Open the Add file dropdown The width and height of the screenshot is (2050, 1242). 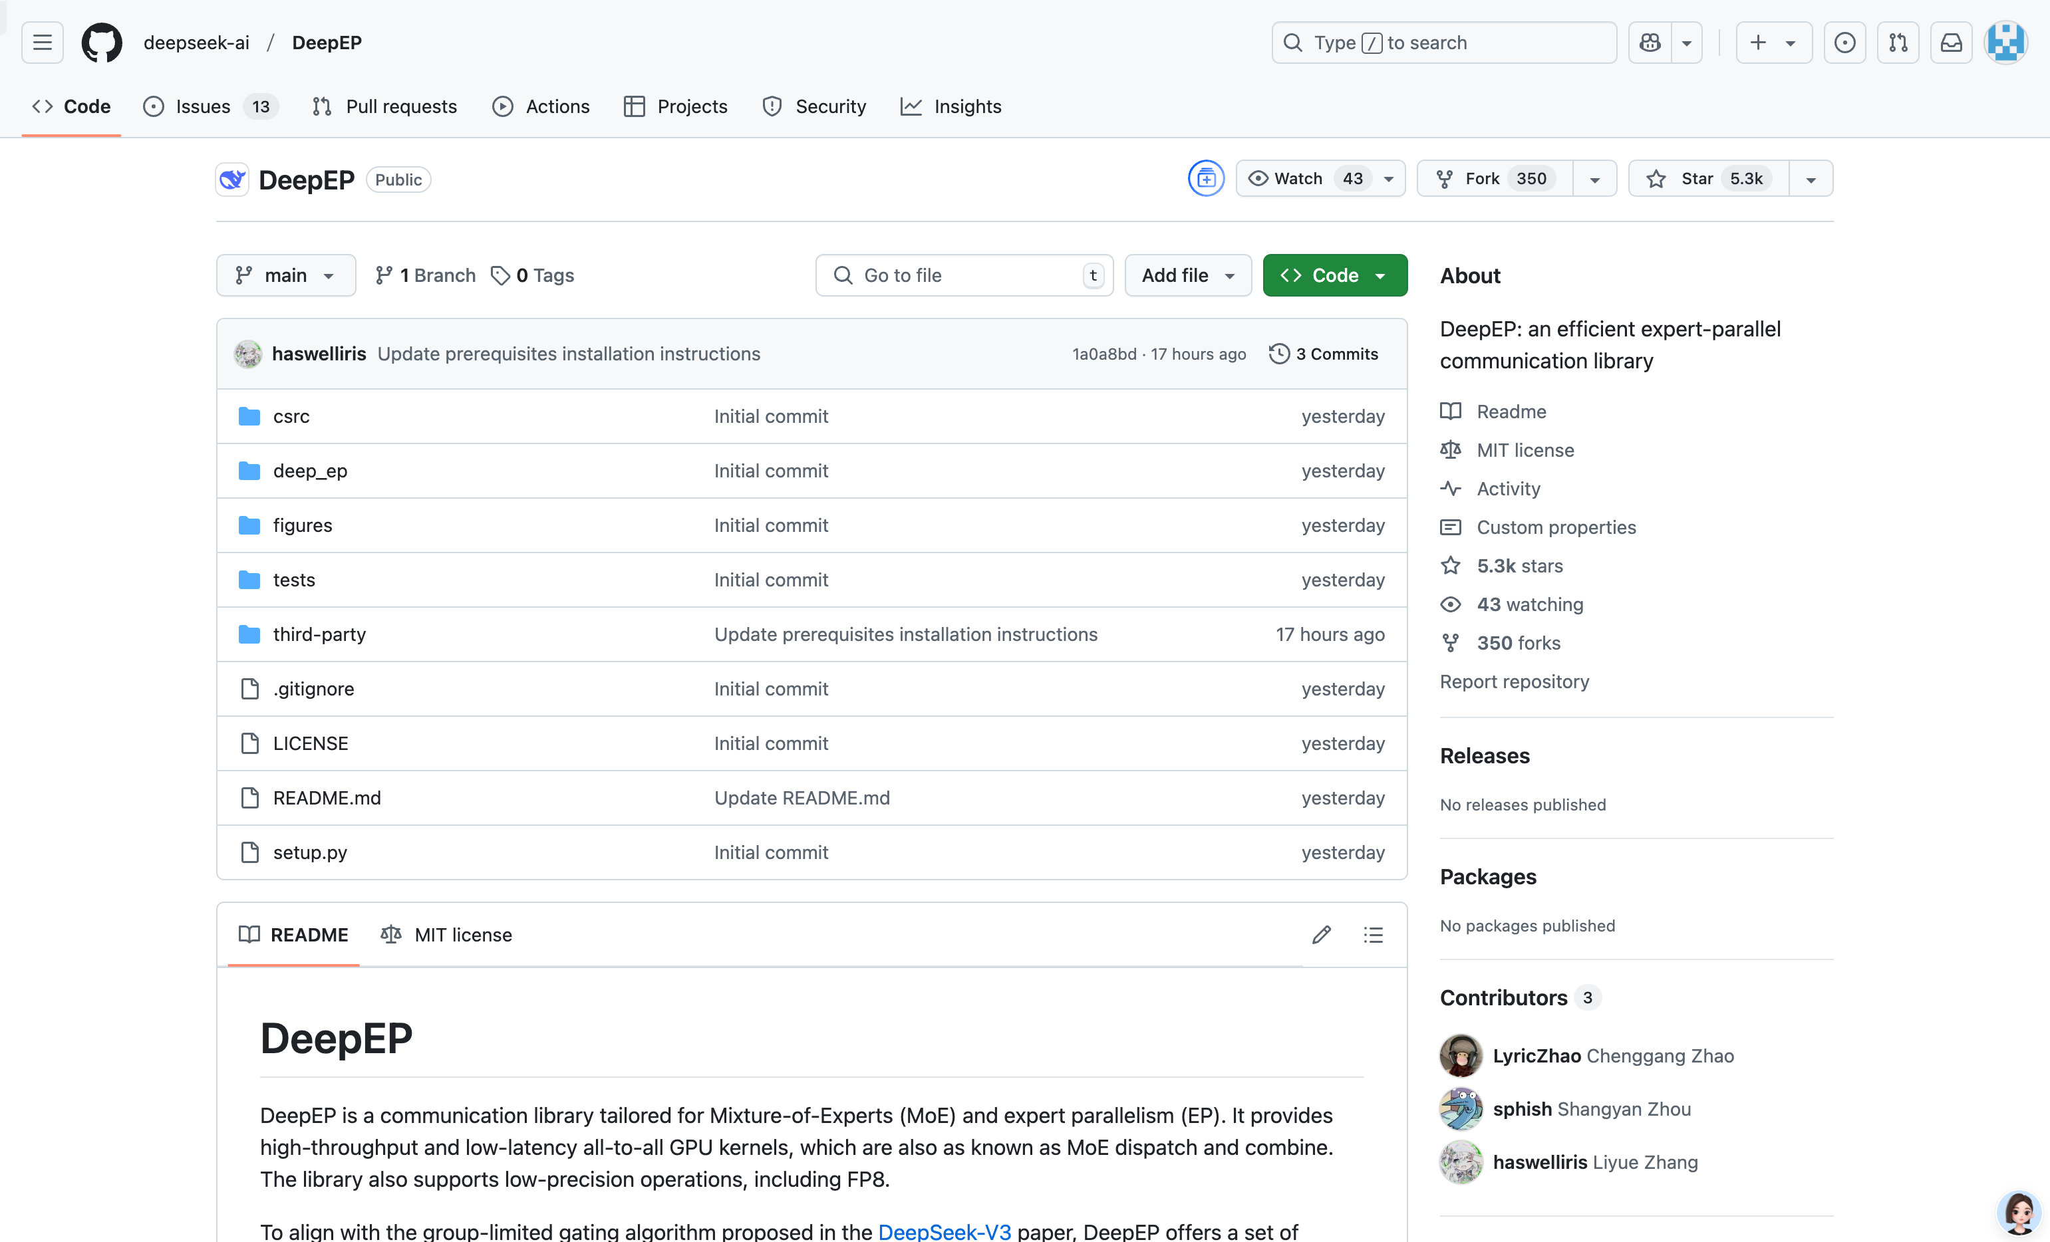pos(1188,275)
